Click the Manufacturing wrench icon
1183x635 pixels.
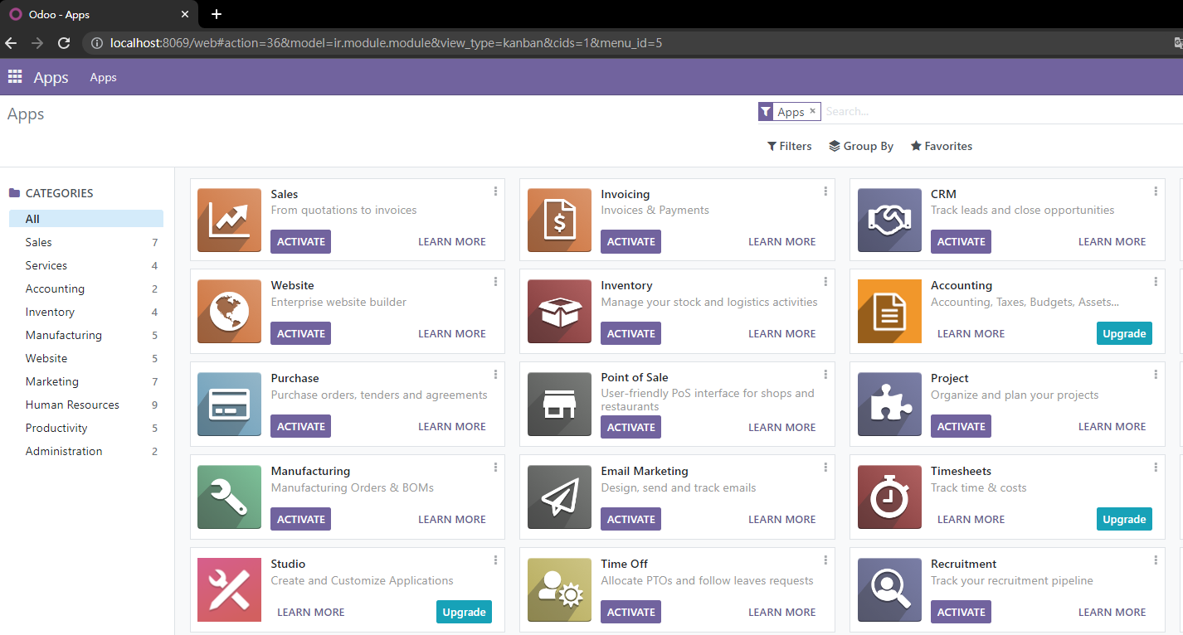(x=229, y=497)
